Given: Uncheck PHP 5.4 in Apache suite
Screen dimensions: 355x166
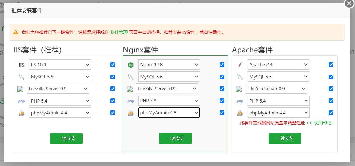Looking at the screenshot, I should click(331, 101).
